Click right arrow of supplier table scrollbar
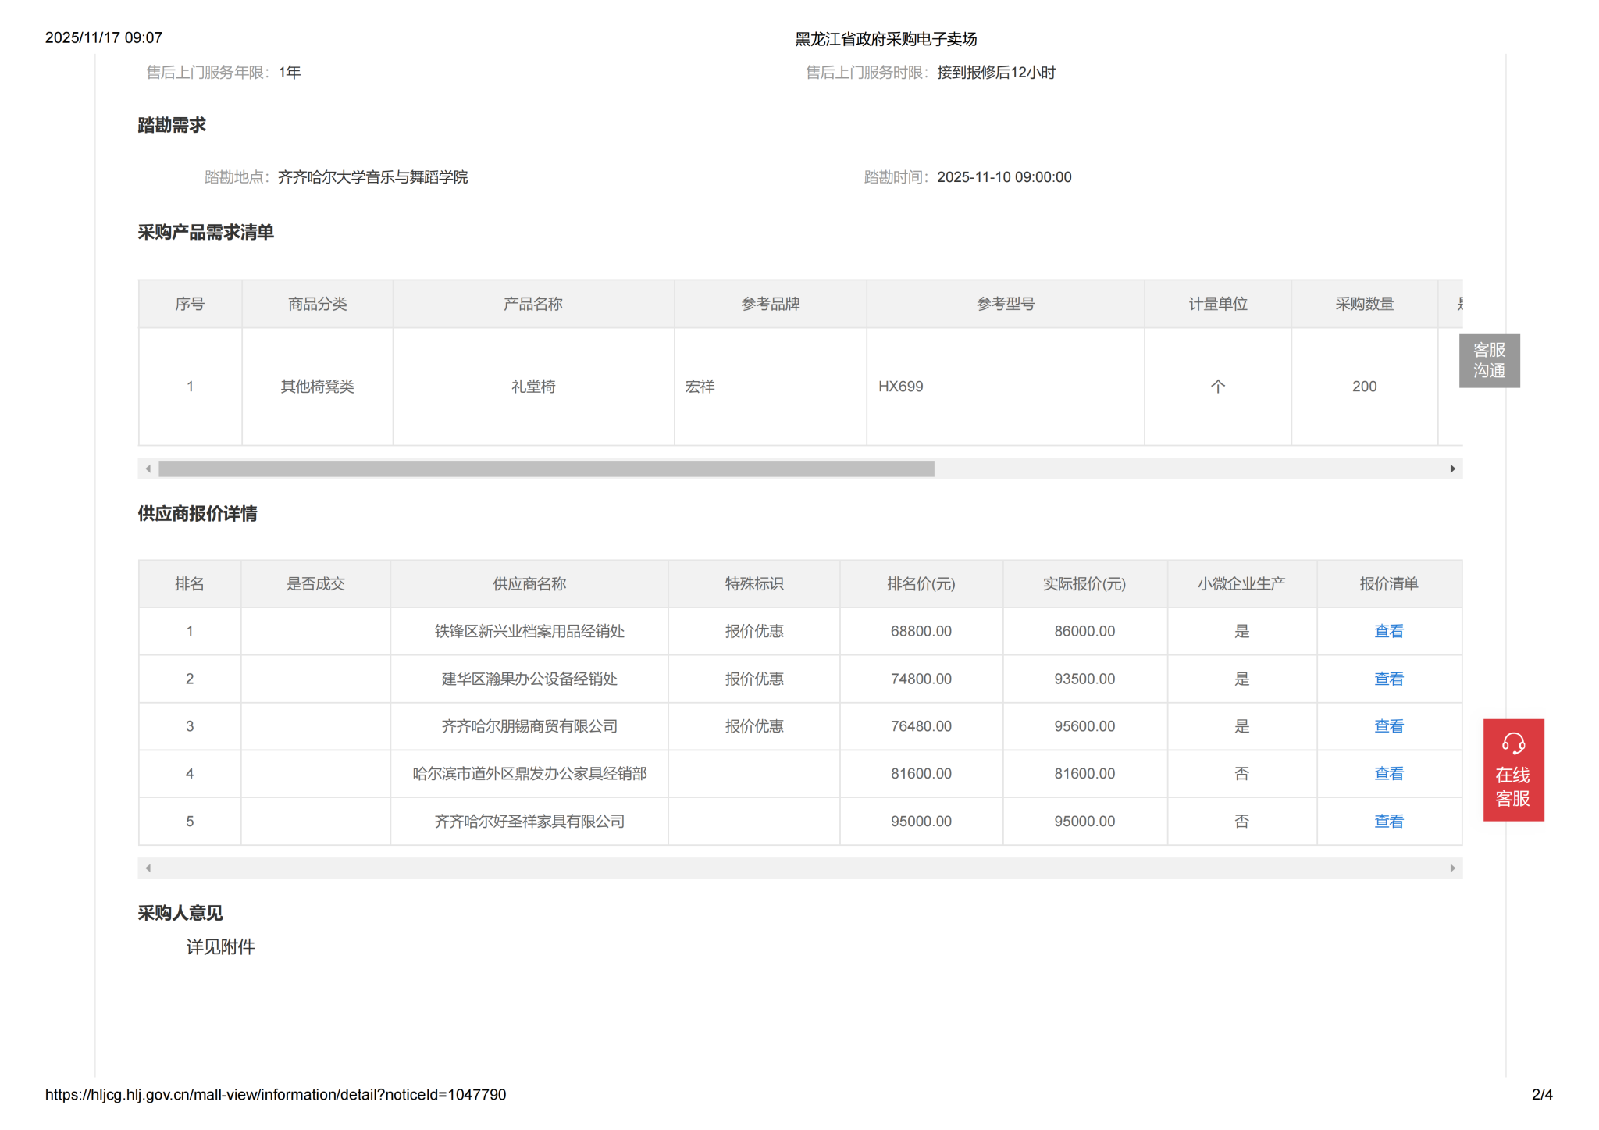Image resolution: width=1599 pixels, height=1130 pixels. (1451, 868)
